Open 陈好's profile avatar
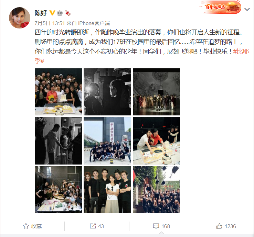254x237 pixels. (x=19, y=18)
